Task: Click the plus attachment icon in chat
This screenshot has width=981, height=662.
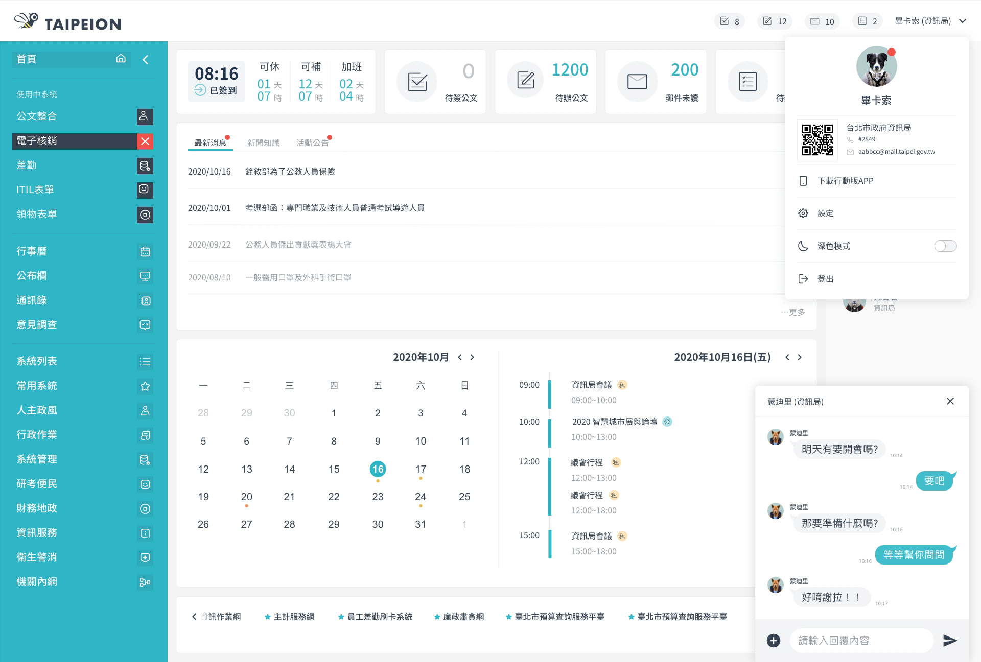Action: (x=774, y=641)
